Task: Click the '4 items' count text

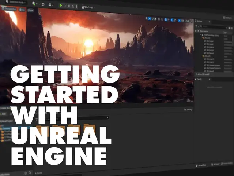Action: 38,173
